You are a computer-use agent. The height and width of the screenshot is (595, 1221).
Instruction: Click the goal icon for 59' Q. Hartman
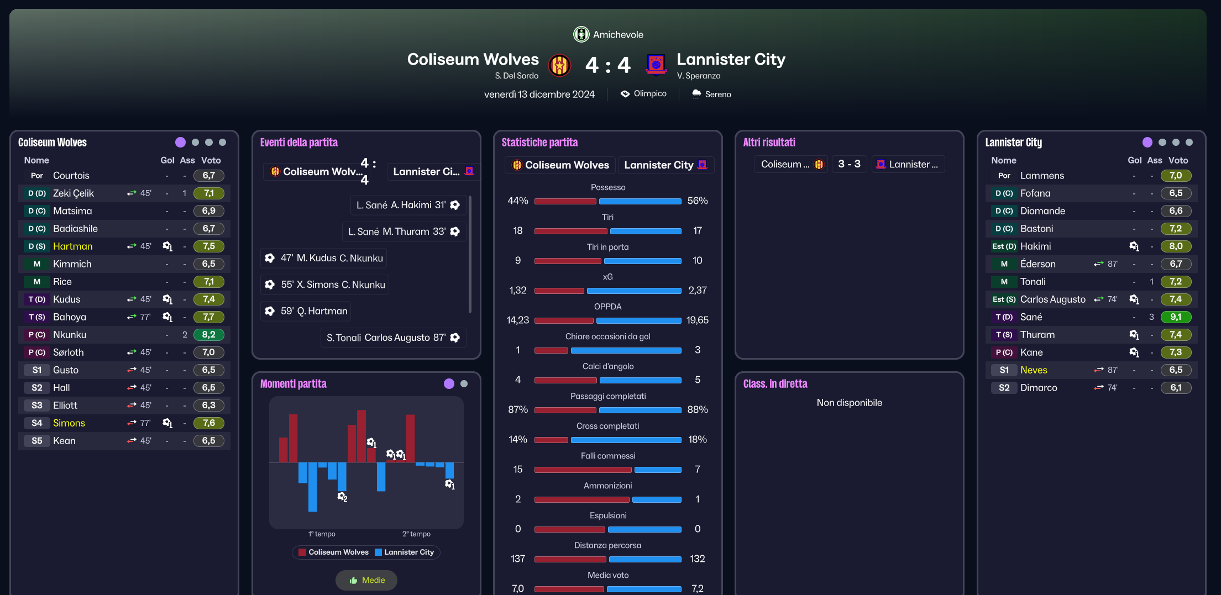click(270, 311)
